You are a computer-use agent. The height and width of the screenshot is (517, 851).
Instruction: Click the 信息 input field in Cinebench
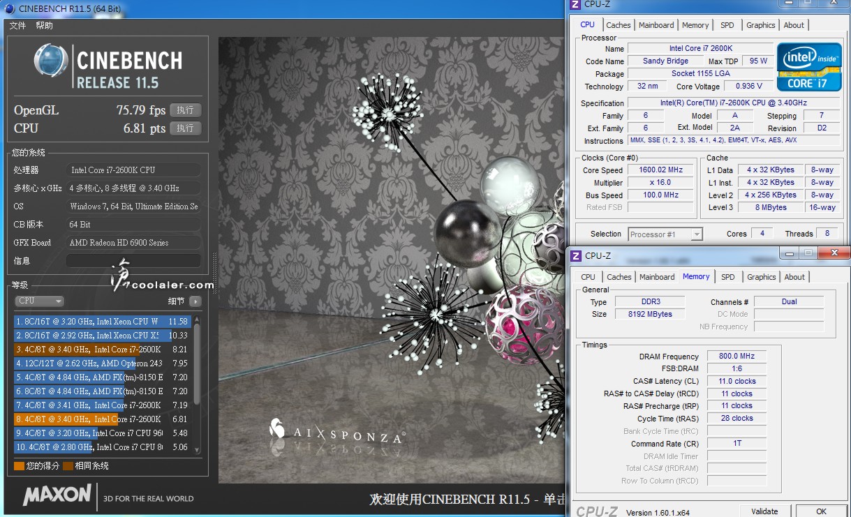[x=133, y=261]
